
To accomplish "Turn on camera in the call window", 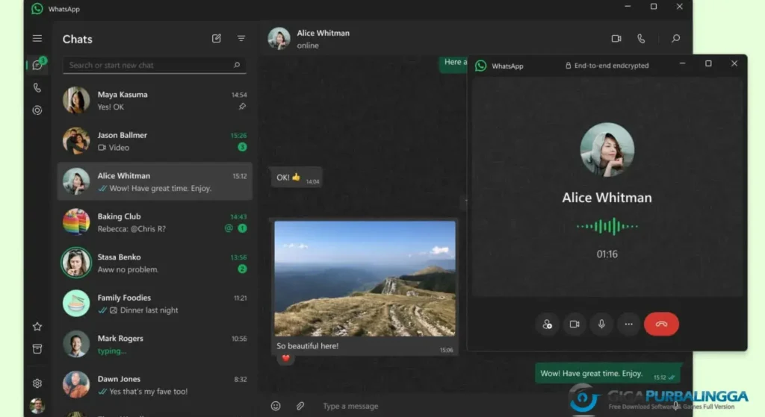I will [574, 324].
